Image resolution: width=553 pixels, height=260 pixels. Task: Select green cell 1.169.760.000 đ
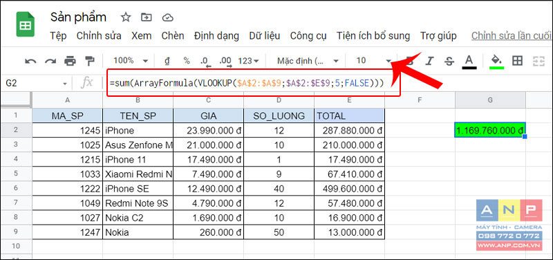click(490, 131)
